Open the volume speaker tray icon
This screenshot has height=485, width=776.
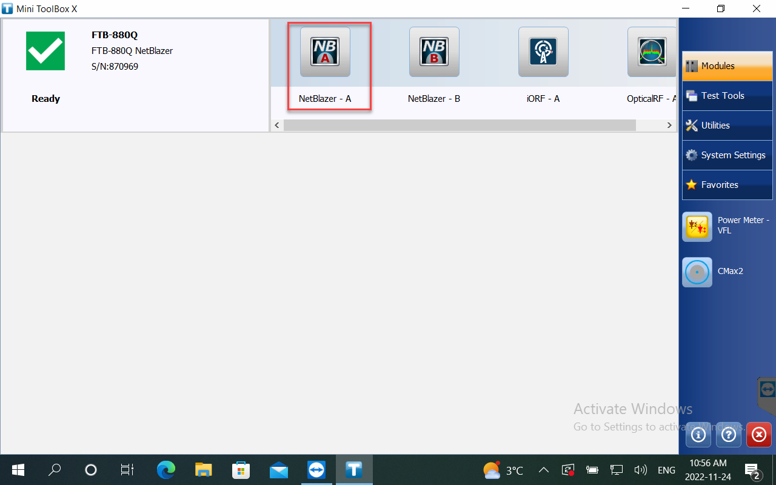(x=640, y=470)
